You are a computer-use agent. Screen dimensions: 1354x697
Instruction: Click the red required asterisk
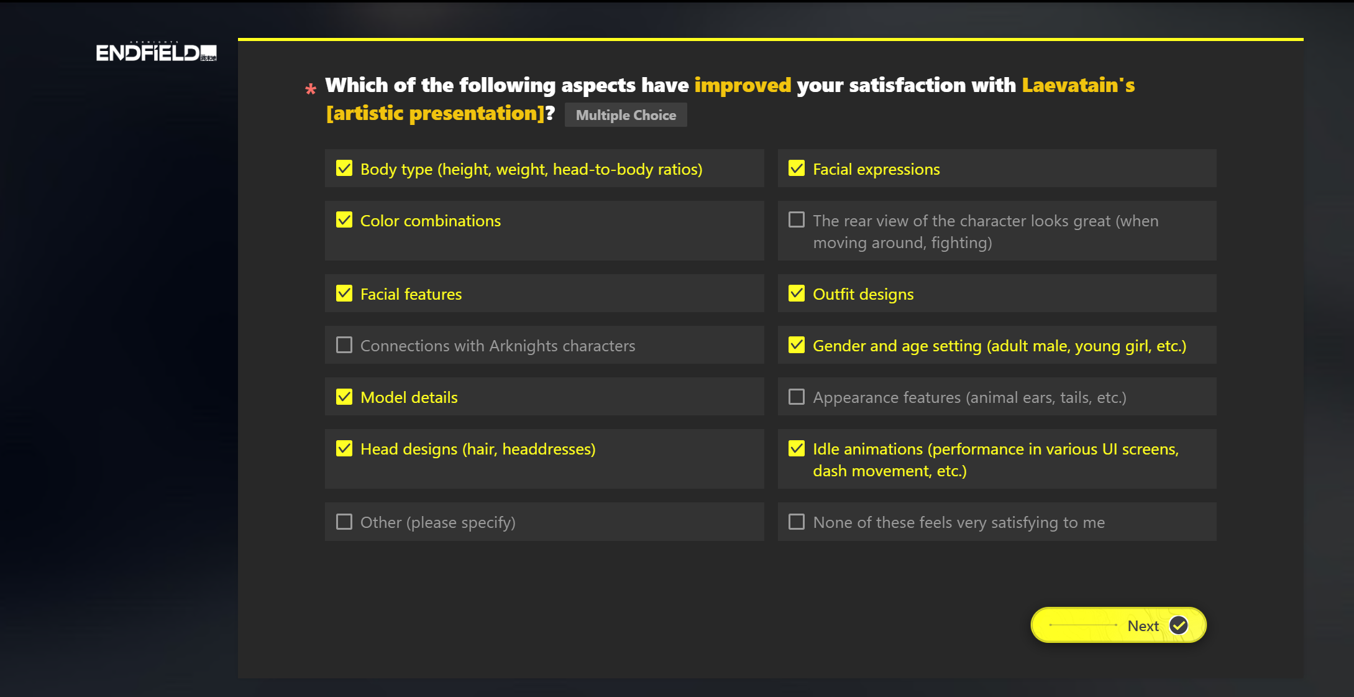tap(311, 90)
